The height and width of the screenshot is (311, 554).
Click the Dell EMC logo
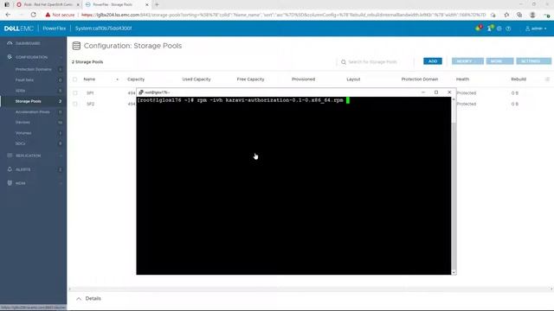point(19,29)
